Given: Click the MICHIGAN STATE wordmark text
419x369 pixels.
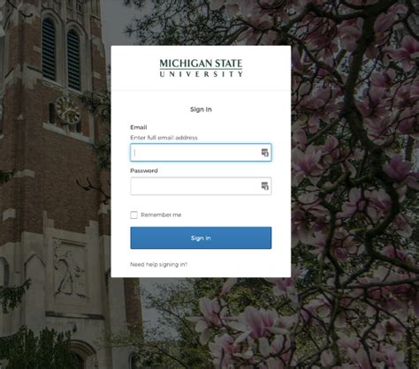Looking at the screenshot, I should tap(201, 64).
